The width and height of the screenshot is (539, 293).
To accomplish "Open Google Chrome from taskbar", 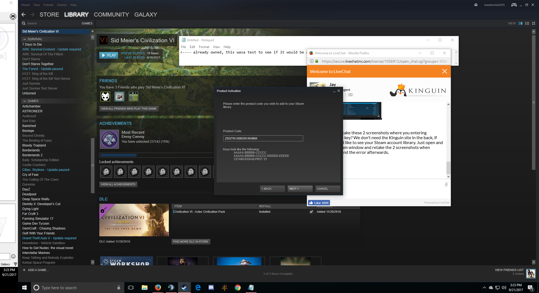I will click(x=238, y=288).
